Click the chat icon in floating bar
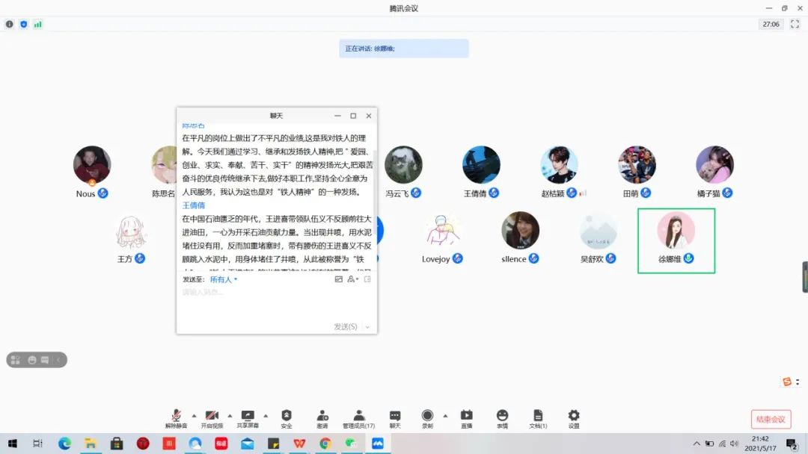This screenshot has height=454, width=808. (45, 360)
